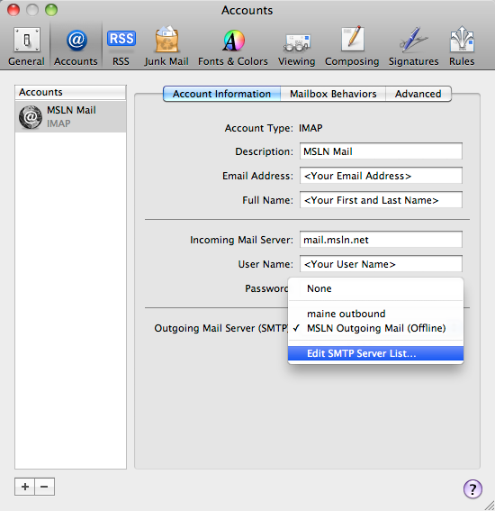Open Signatures preferences
The width and height of the screenshot is (495, 511).
(x=413, y=47)
